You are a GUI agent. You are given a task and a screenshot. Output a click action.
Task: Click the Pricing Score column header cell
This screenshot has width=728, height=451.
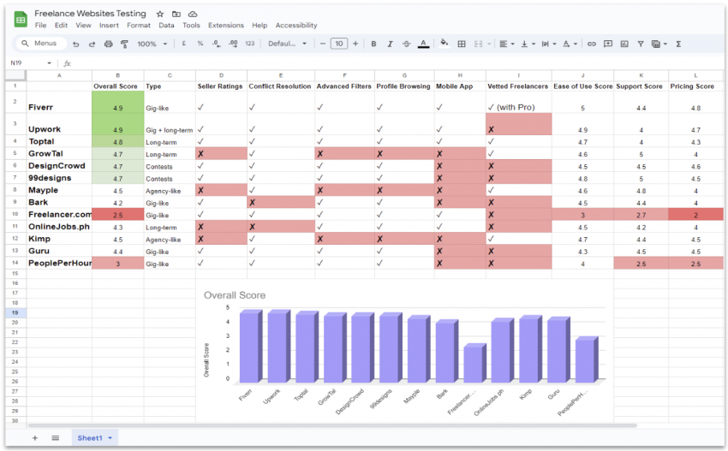coord(695,86)
